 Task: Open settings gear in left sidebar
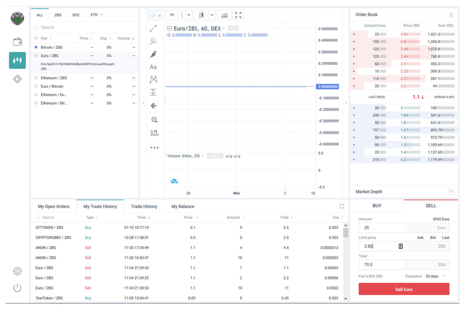17,271
